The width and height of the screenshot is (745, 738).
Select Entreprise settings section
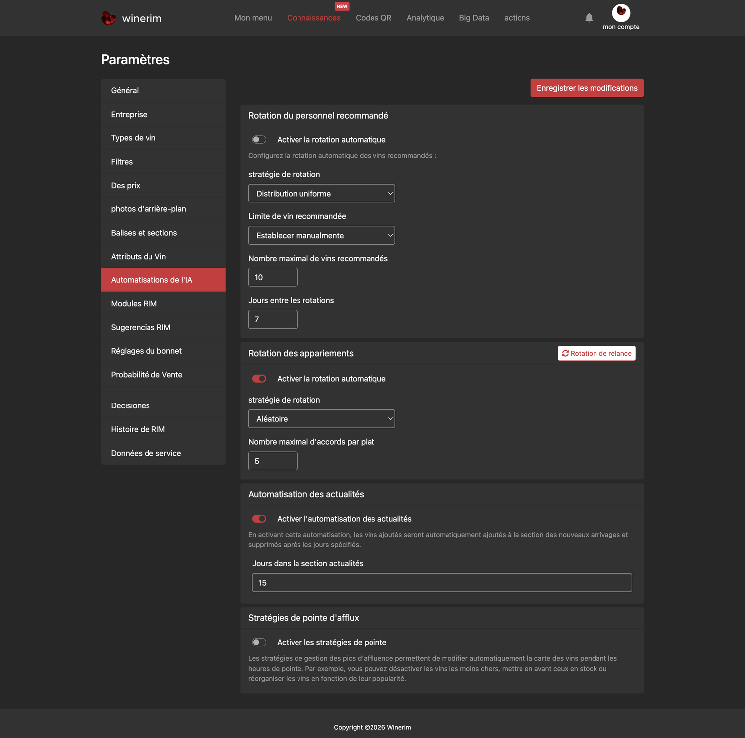pyautogui.click(x=163, y=114)
